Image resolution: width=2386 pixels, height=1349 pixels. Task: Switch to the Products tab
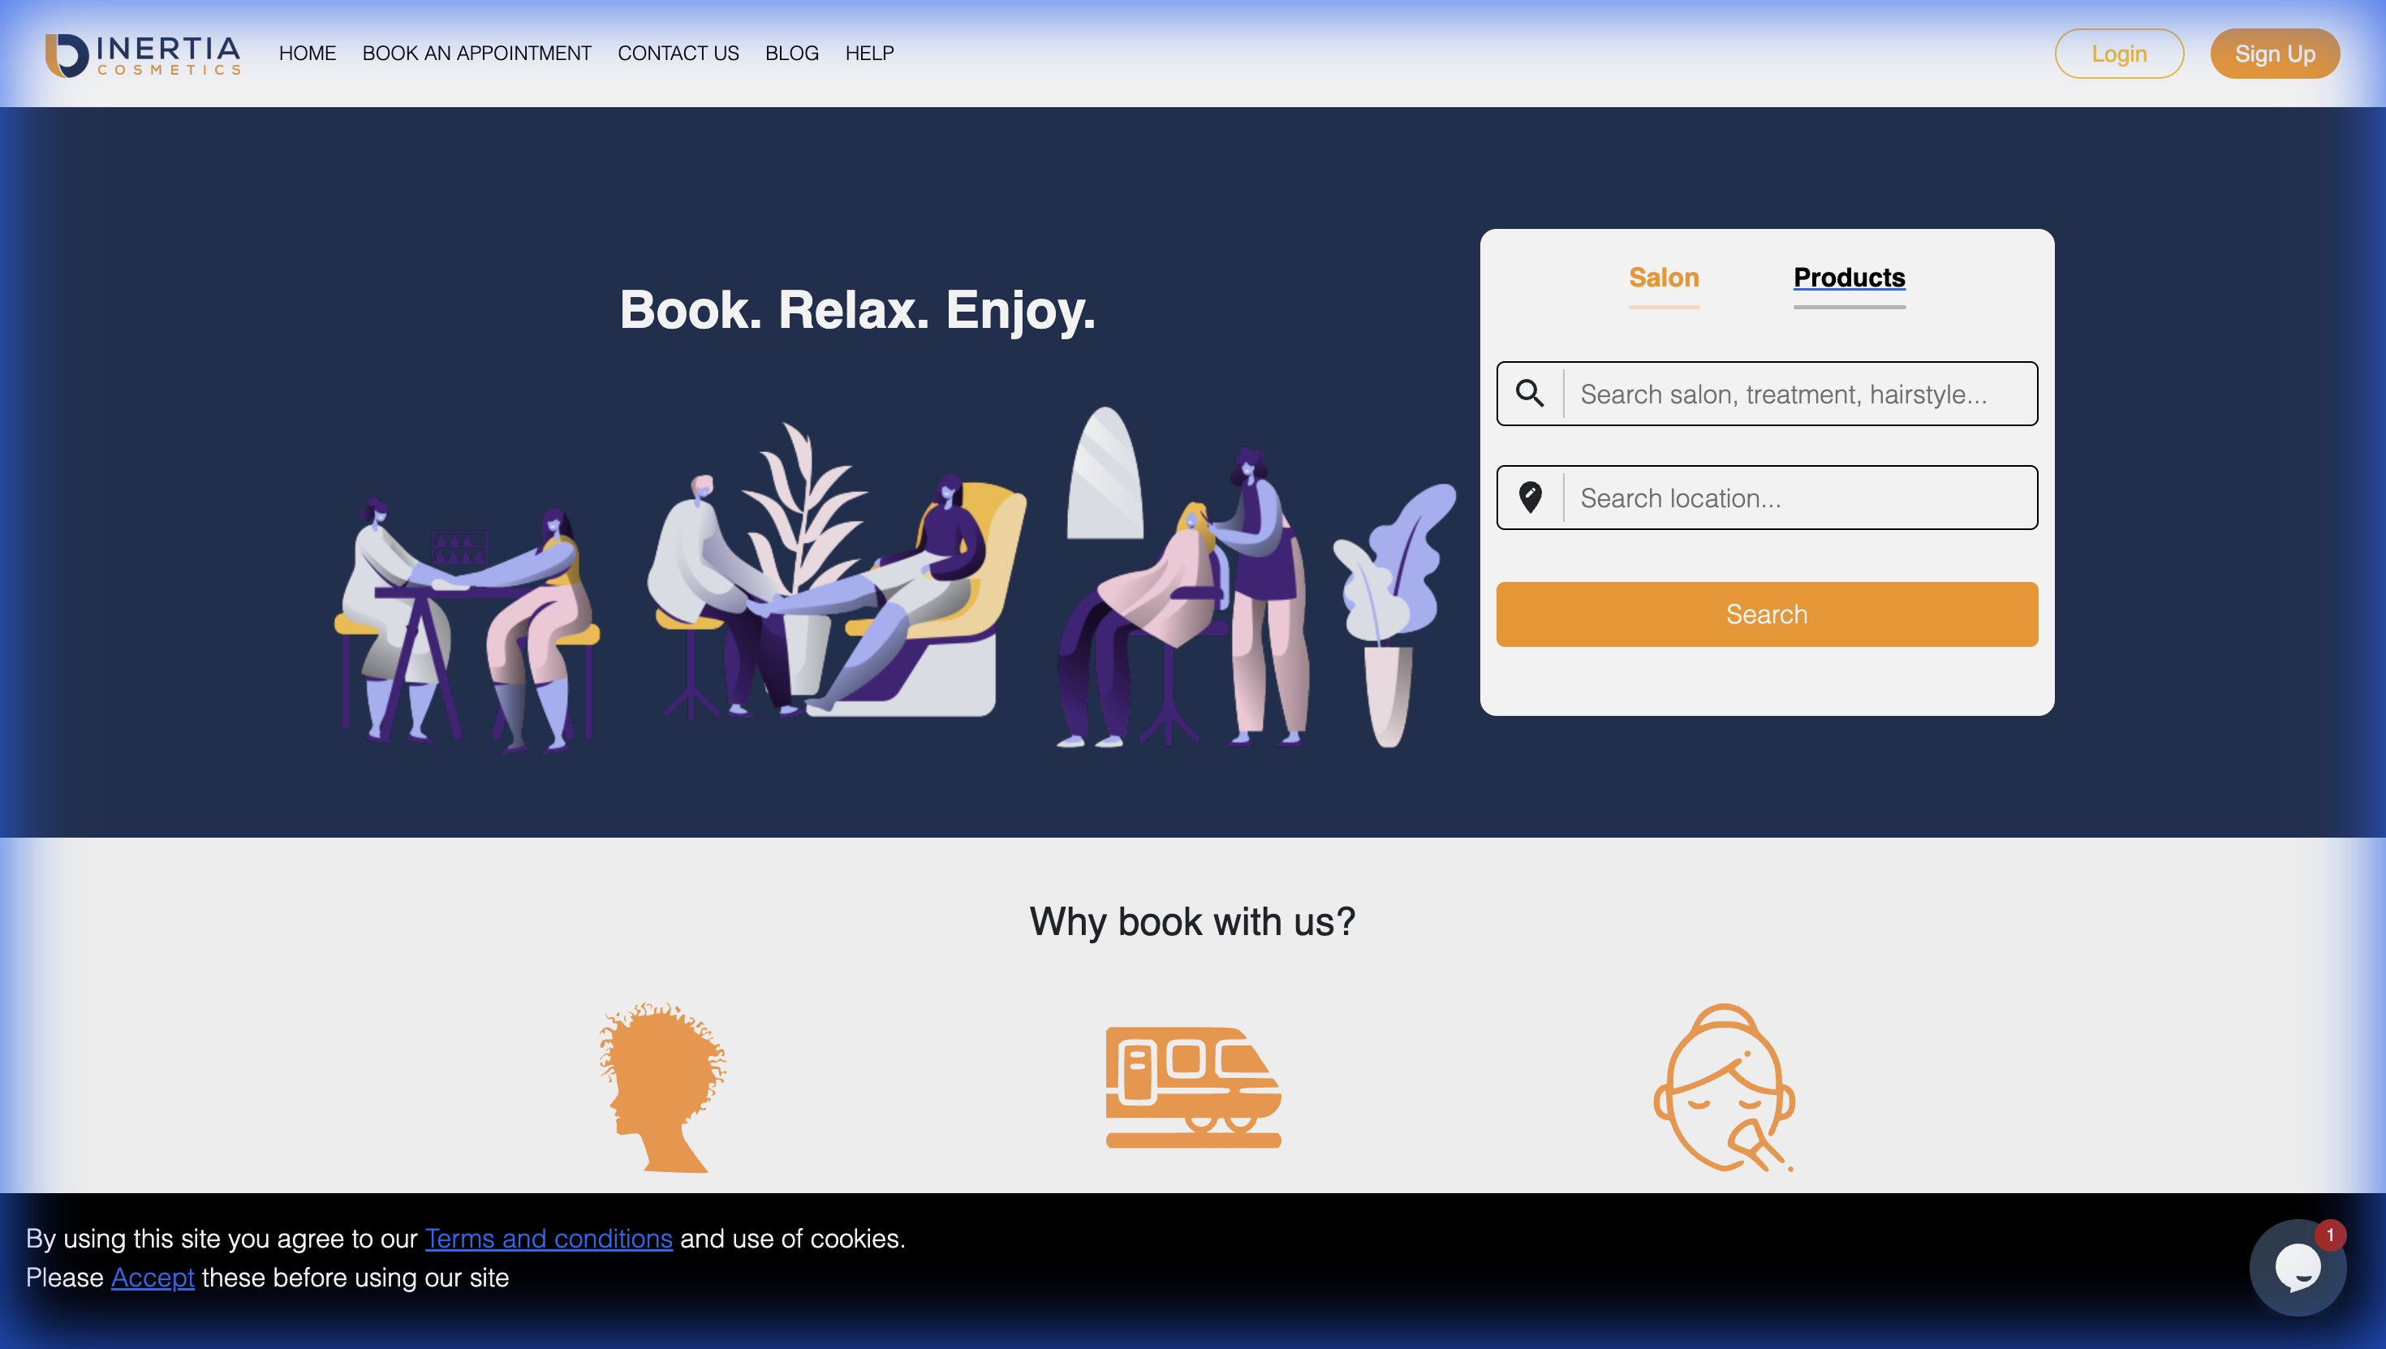coord(1849,278)
